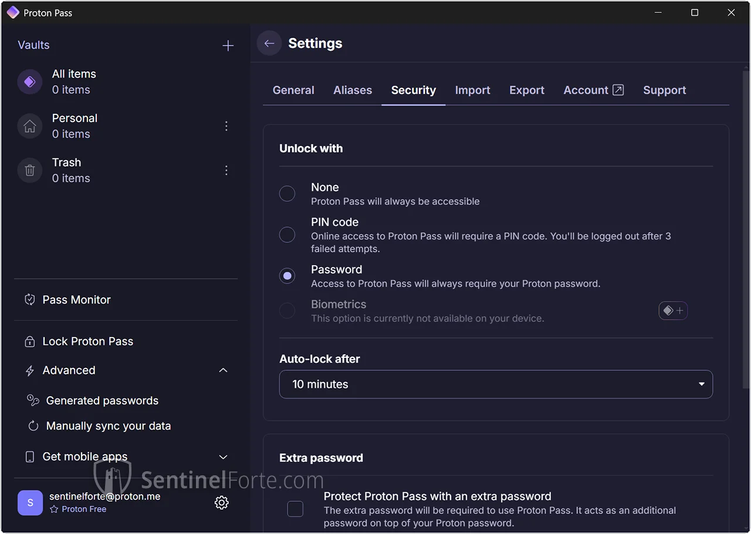Click the Unlock with section heading
The image size is (751, 534).
tap(311, 148)
